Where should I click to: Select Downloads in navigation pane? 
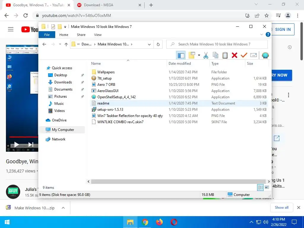pos(63,82)
